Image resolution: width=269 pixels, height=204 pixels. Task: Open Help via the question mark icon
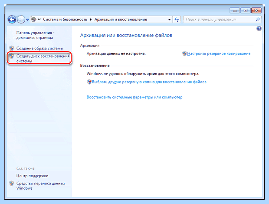point(259,28)
